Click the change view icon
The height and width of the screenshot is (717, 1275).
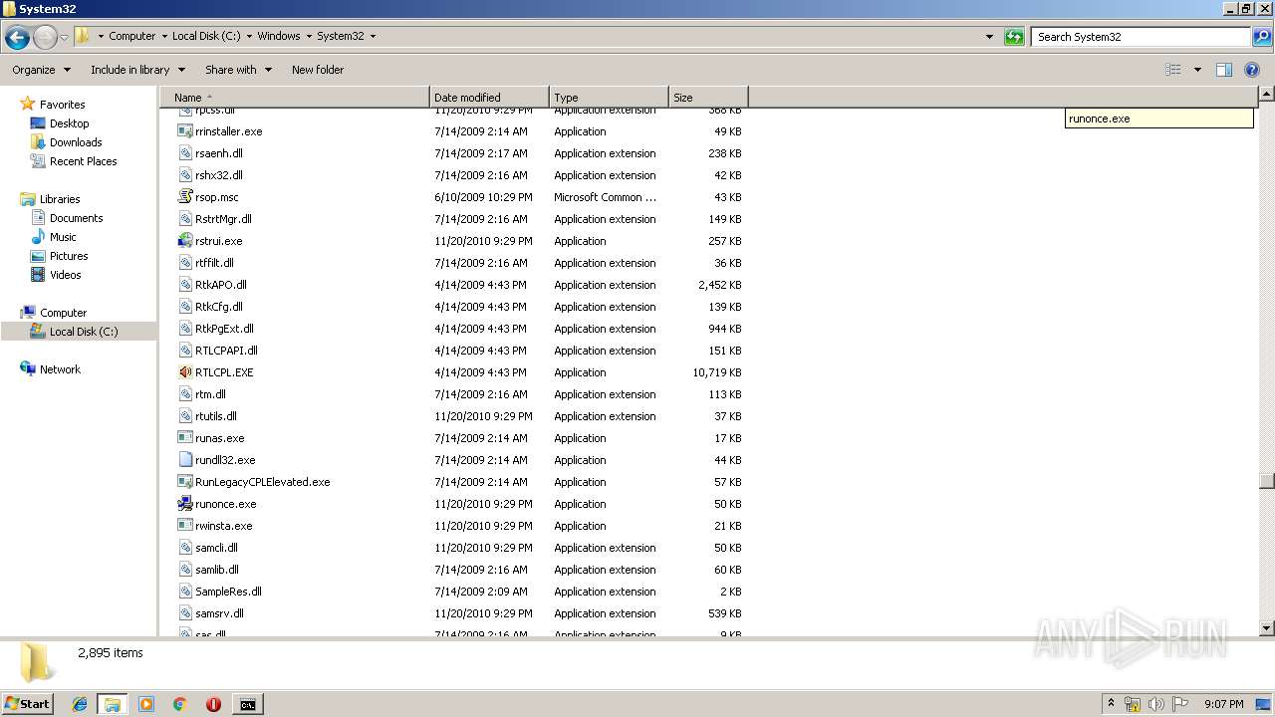pyautogui.click(x=1173, y=70)
